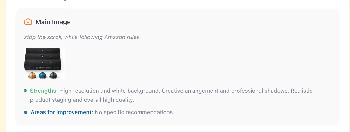Image resolution: width=350 pixels, height=132 pixels.
Task: Select the Main Image heading
Action: 53,22
